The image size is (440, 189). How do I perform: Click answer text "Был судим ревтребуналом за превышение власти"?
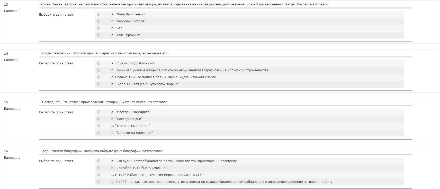click(174, 161)
